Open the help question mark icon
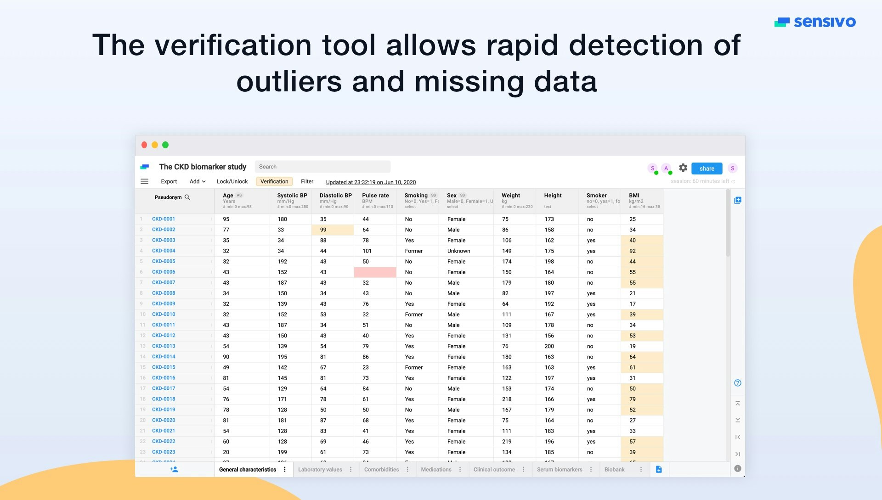 (x=738, y=383)
